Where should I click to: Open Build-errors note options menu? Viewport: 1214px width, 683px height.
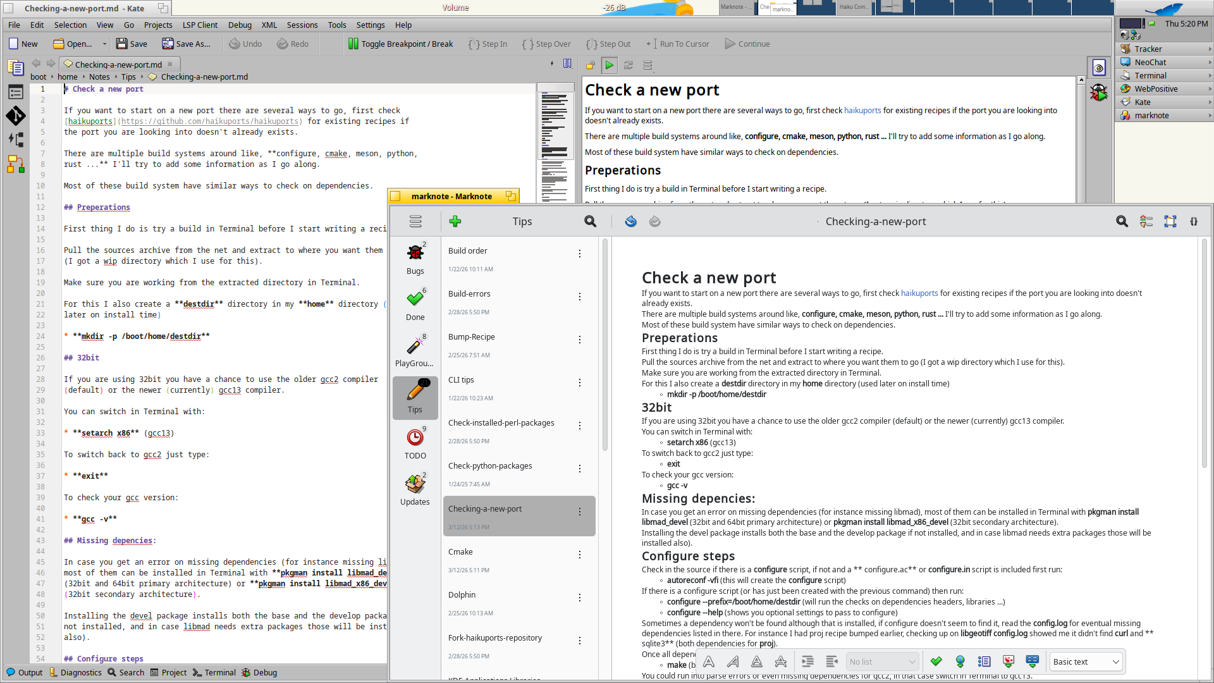click(x=579, y=297)
